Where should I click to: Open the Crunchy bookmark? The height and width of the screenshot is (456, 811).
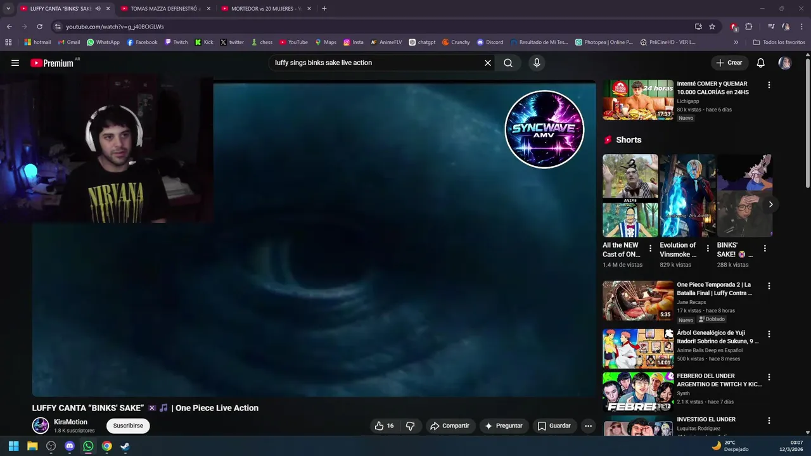point(456,42)
